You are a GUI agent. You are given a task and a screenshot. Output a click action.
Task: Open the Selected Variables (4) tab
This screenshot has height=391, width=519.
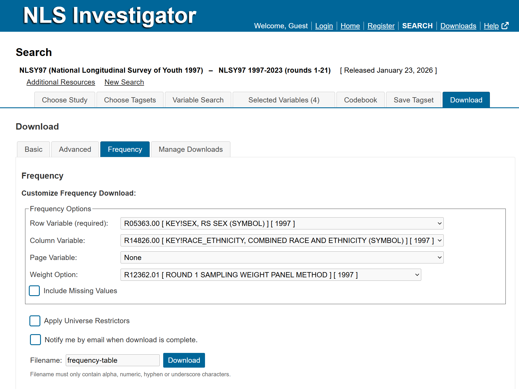tap(284, 100)
